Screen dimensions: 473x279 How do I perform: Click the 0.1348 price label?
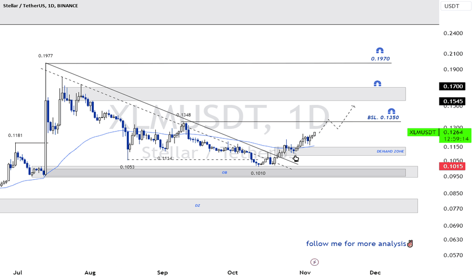[184, 115]
